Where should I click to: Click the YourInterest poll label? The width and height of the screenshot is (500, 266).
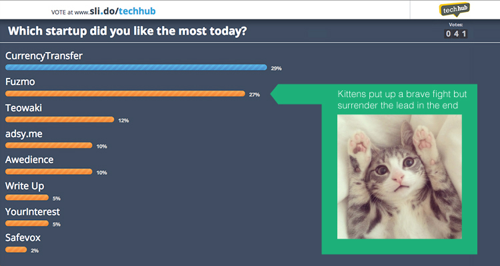pyautogui.click(x=33, y=212)
